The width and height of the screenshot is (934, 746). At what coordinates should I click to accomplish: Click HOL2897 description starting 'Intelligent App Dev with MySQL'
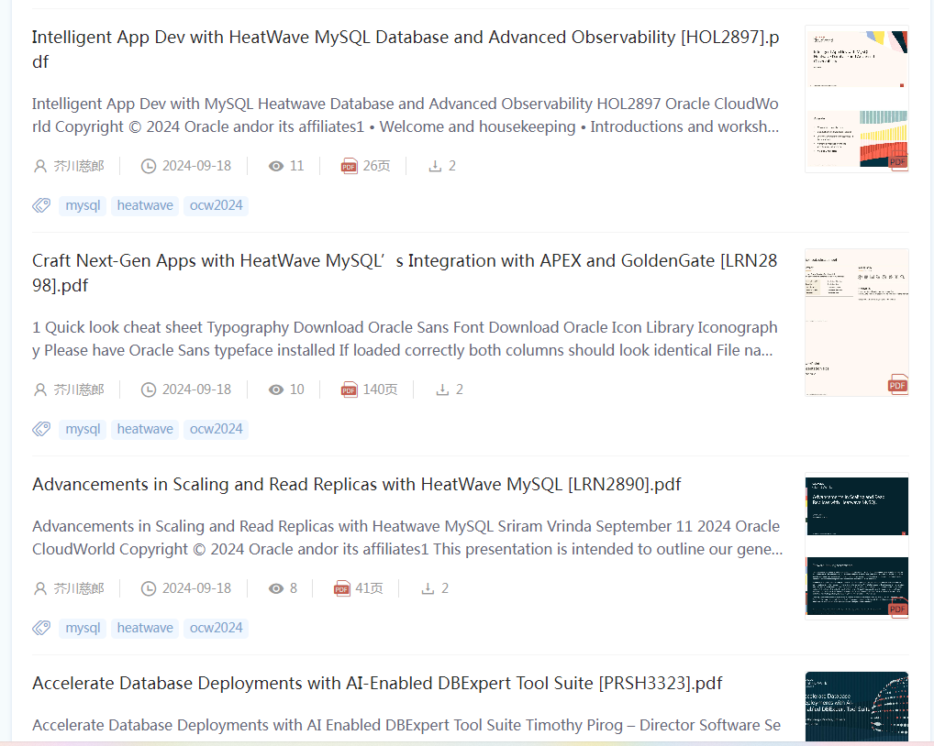click(406, 115)
